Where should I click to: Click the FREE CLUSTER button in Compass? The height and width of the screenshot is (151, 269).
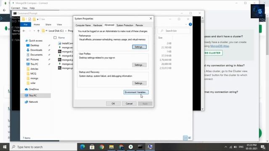pos(213,53)
